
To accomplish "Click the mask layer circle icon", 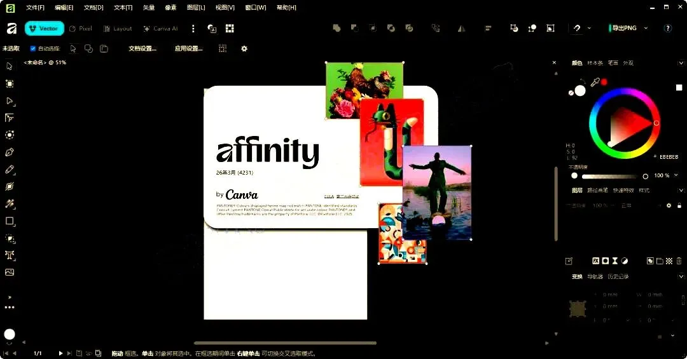I will tap(605, 261).
